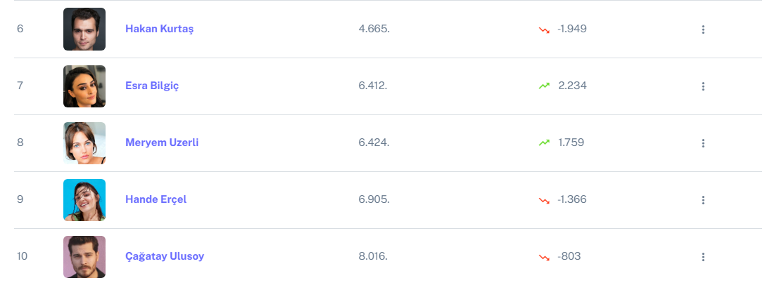Click the red downtrend arrow beside -1.366

544,200
